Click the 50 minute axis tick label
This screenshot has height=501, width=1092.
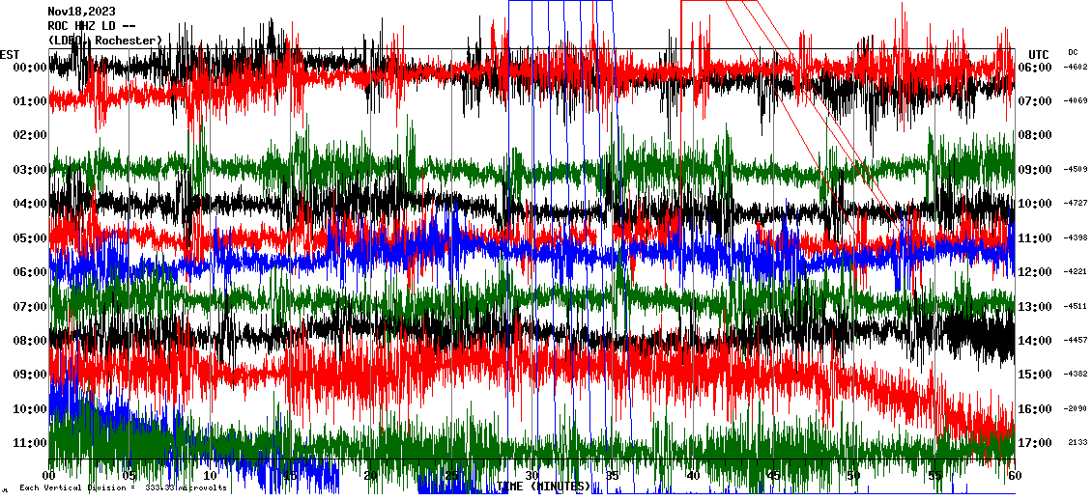[x=853, y=476]
